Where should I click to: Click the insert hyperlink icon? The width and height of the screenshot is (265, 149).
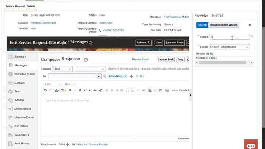[x=150, y=90]
